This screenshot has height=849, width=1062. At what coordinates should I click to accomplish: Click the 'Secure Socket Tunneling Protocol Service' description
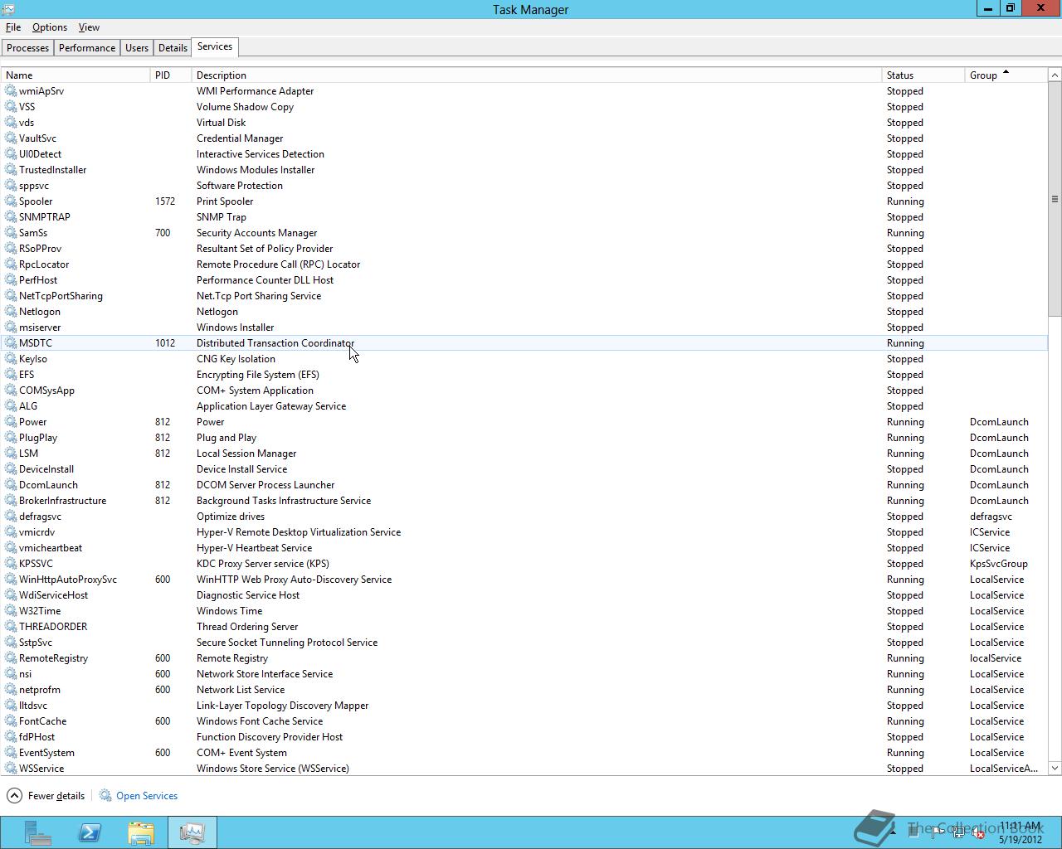coord(287,643)
